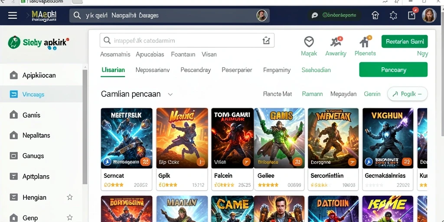Select the Ramann filter link
Screen dimensions: 444x222
(x=312, y=94)
